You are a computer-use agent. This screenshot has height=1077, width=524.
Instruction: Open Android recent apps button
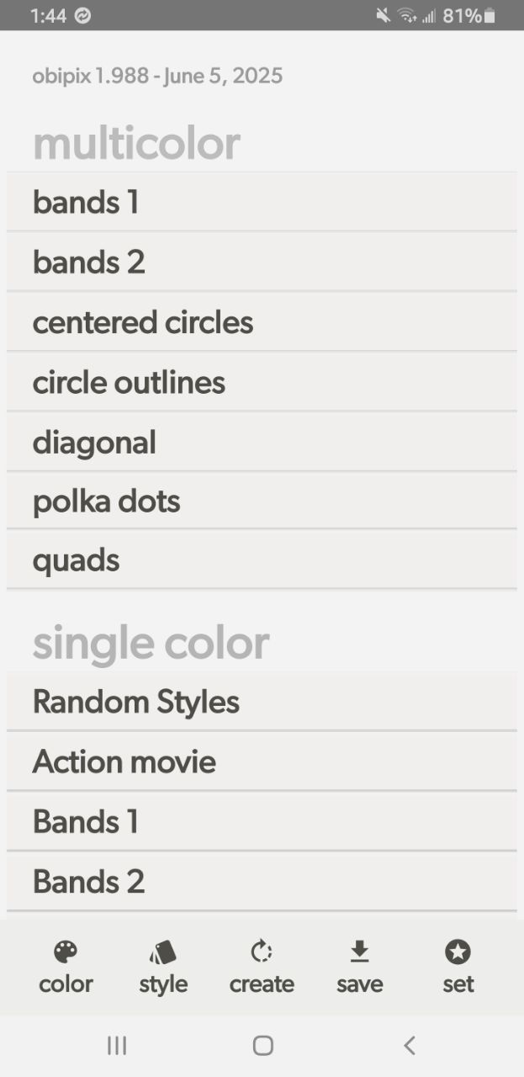[x=117, y=1045]
